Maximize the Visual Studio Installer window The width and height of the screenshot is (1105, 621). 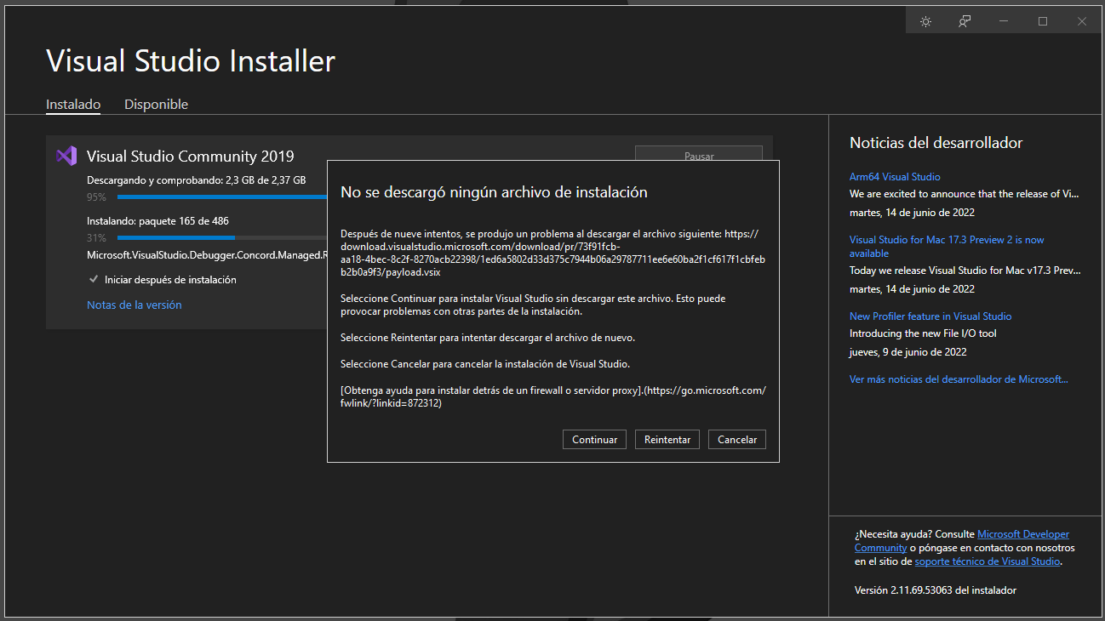1043,21
